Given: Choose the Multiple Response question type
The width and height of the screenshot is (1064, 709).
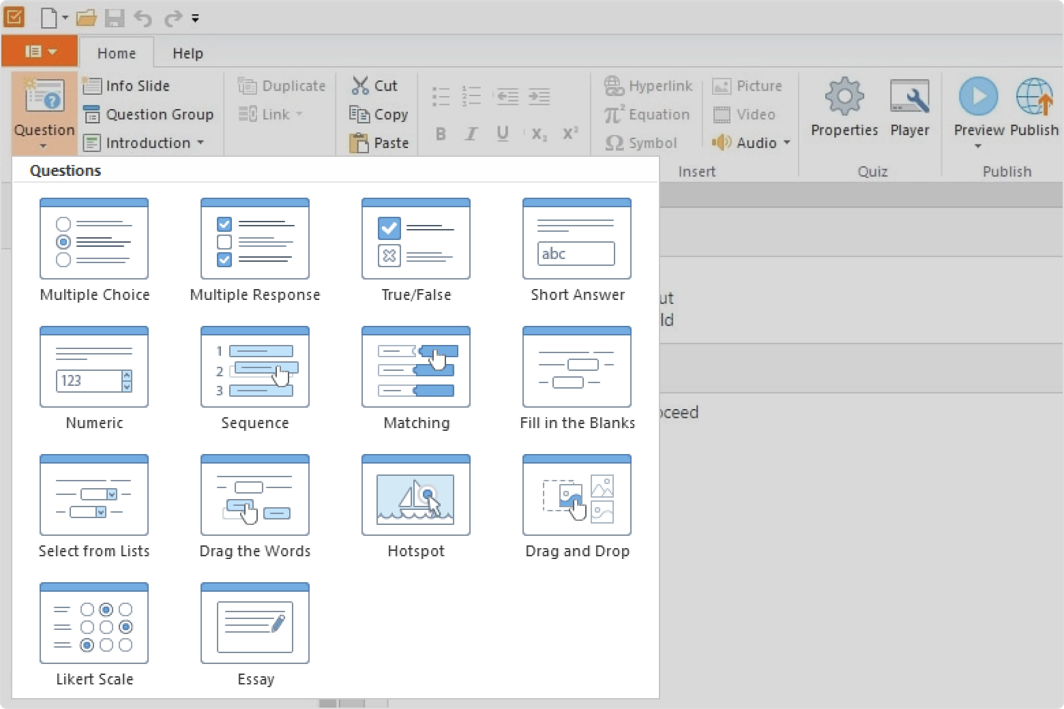Looking at the screenshot, I should tap(255, 250).
